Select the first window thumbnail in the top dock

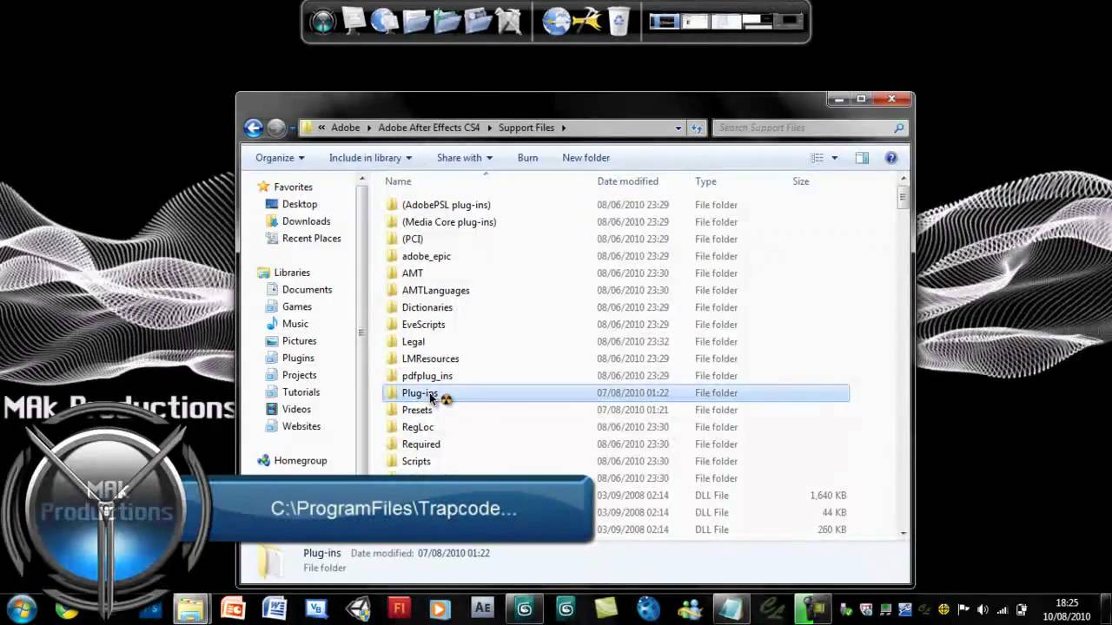tap(665, 22)
